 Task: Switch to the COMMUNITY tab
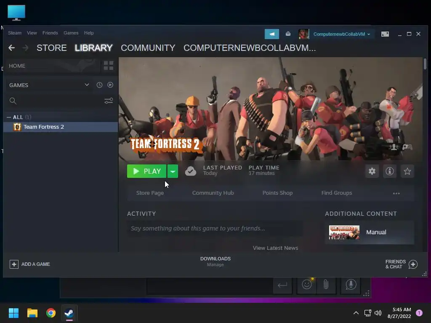click(148, 48)
